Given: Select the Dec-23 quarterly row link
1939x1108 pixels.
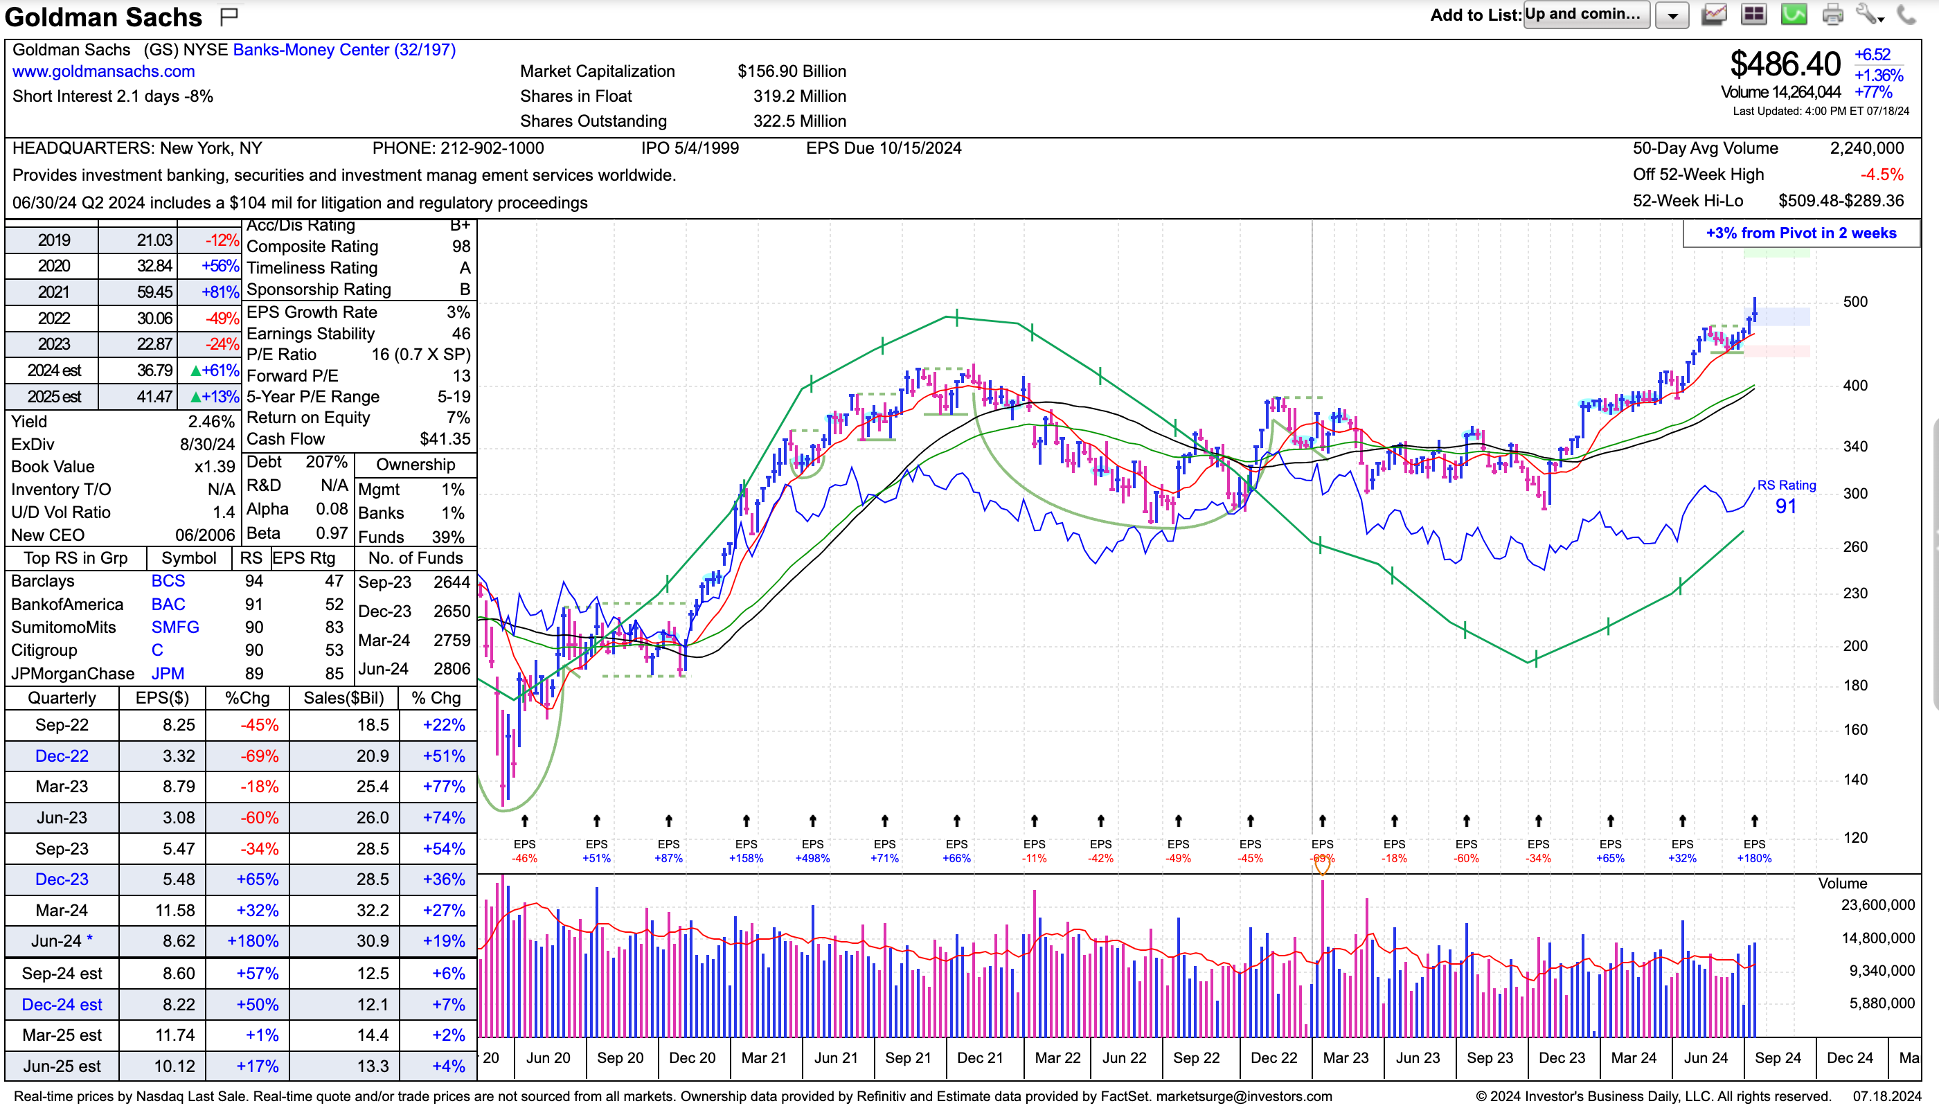Looking at the screenshot, I should (62, 879).
